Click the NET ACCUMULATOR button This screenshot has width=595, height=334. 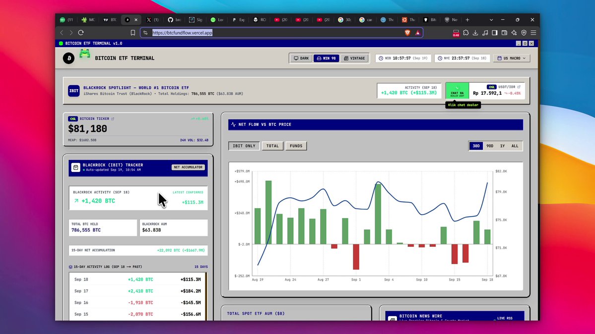pyautogui.click(x=188, y=167)
